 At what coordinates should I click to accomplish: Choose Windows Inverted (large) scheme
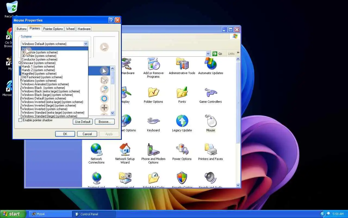click(x=55, y=105)
